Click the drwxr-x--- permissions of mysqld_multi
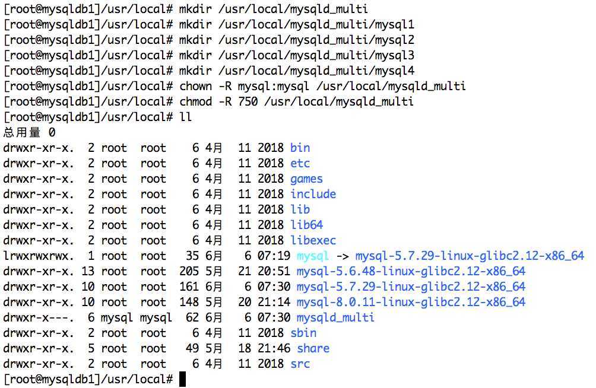596x388 pixels. click(x=39, y=317)
